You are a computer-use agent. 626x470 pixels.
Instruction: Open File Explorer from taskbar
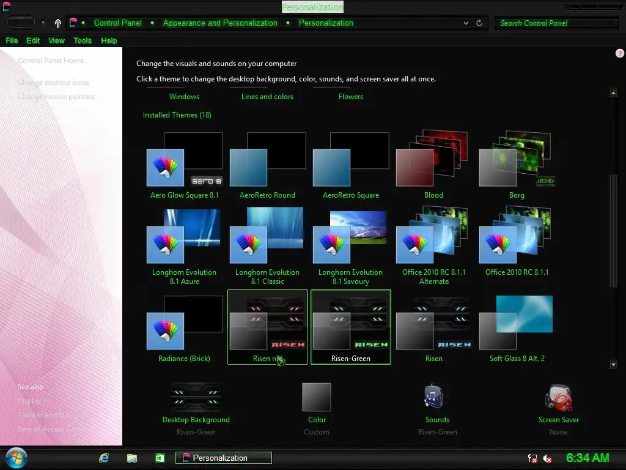[132, 458]
